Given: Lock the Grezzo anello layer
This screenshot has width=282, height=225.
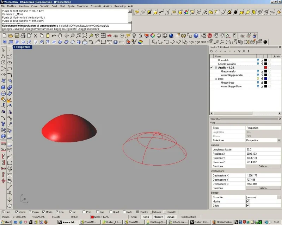Looking at the screenshot, I should 262,71.
